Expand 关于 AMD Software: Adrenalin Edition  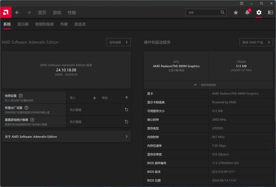tap(126, 137)
